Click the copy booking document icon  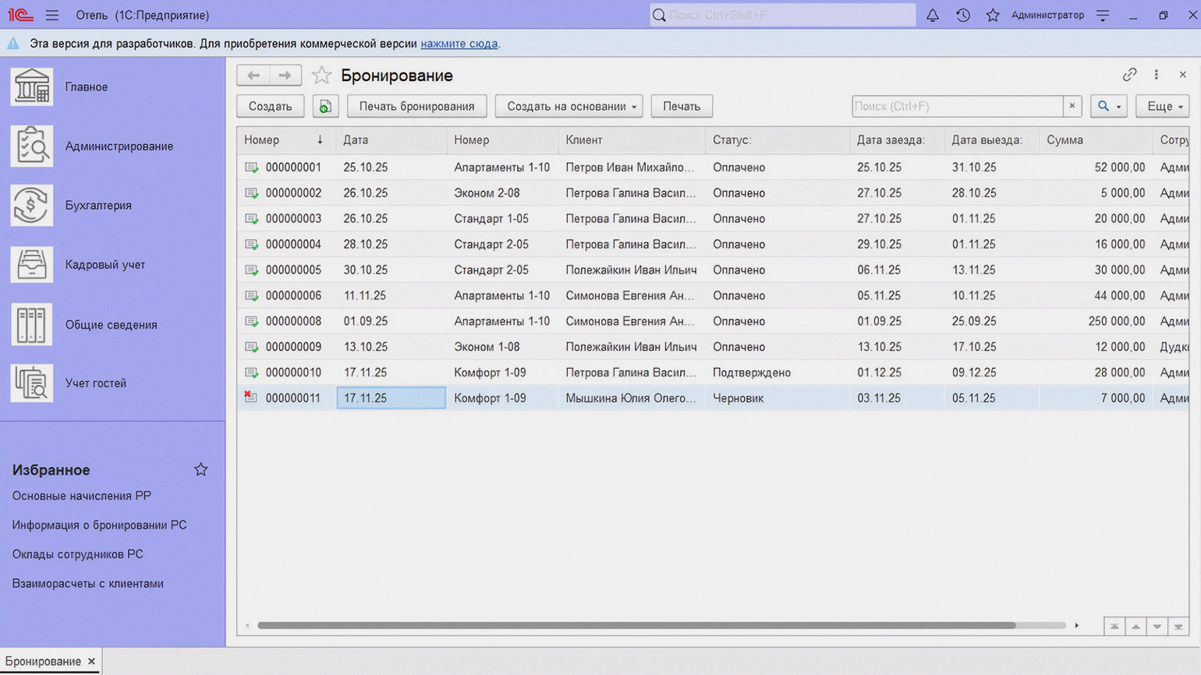(325, 106)
